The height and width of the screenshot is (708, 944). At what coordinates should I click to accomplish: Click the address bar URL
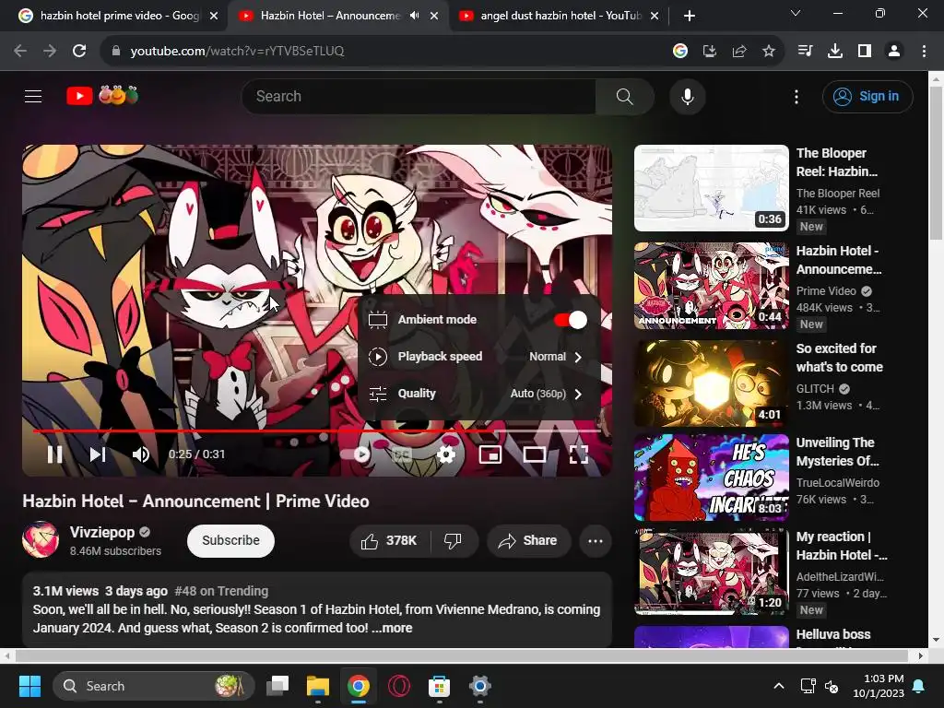coord(237,52)
